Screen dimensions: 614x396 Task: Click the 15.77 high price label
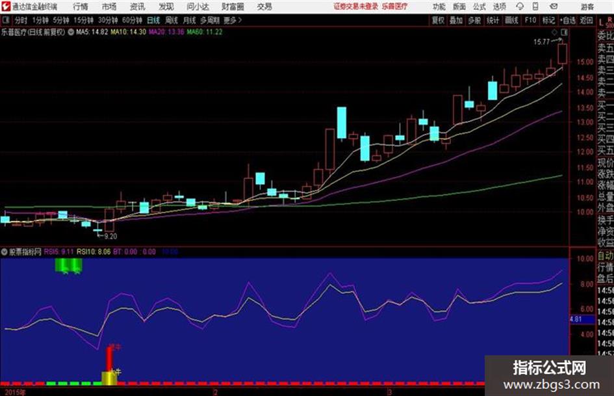coord(542,42)
